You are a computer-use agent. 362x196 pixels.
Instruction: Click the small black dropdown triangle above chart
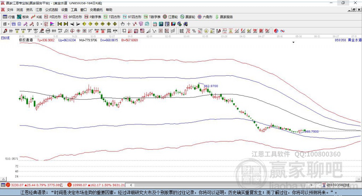click(293, 42)
